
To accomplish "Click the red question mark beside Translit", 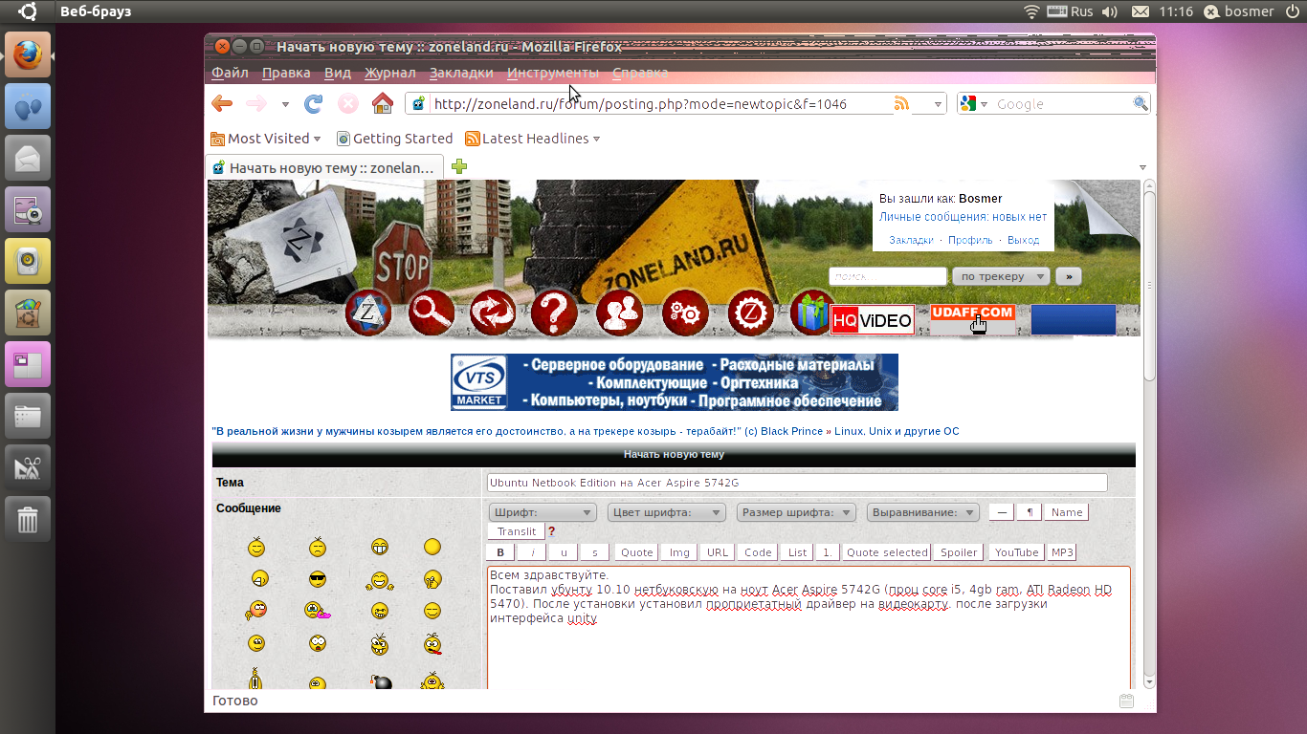I will pos(551,531).
